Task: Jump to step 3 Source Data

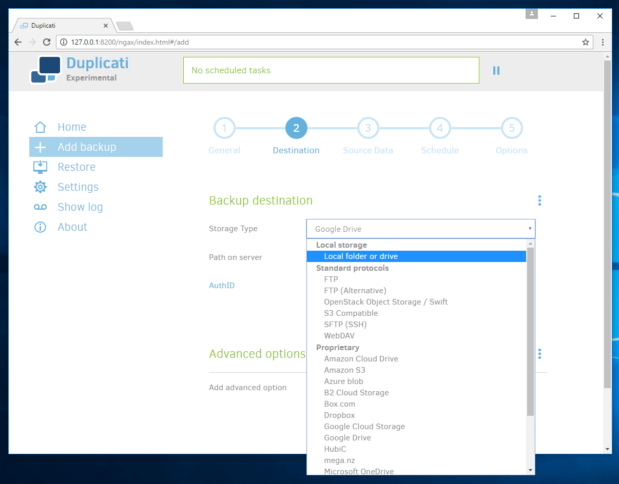Action: click(x=368, y=129)
